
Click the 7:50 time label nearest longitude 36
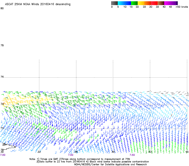(71, 155)
